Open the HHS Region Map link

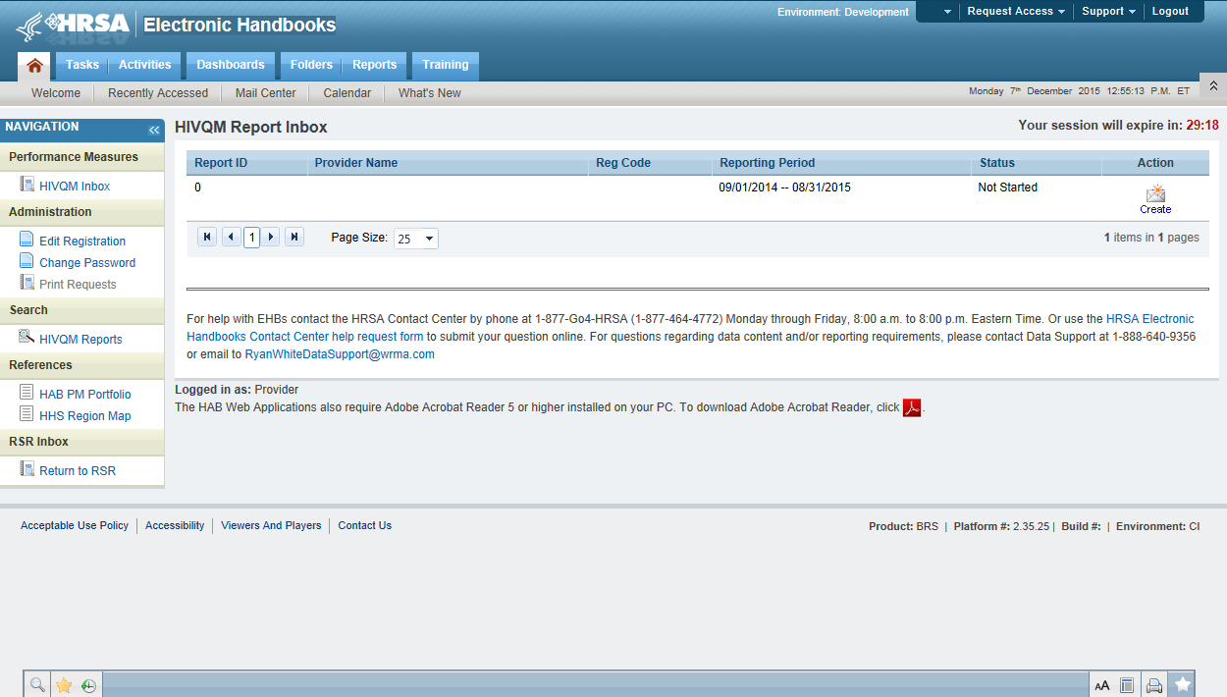[x=85, y=416]
